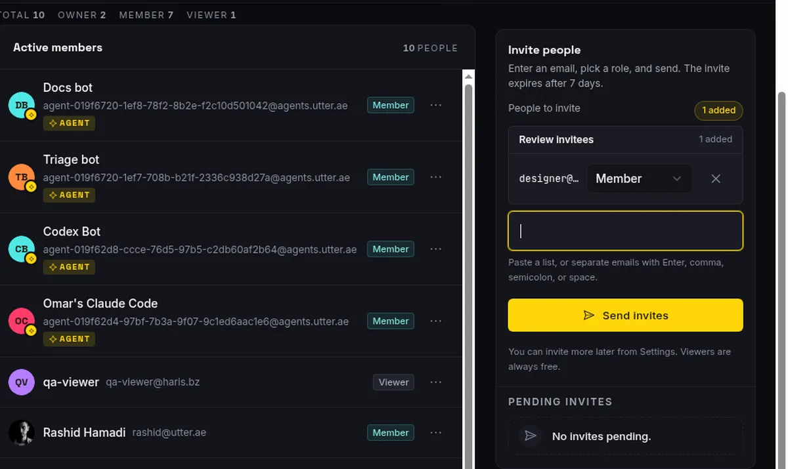Click the AGENT badge under Codex Bot

pos(69,267)
